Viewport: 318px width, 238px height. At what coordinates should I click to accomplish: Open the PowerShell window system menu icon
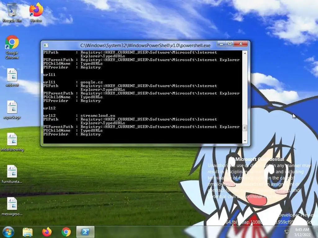click(46, 45)
